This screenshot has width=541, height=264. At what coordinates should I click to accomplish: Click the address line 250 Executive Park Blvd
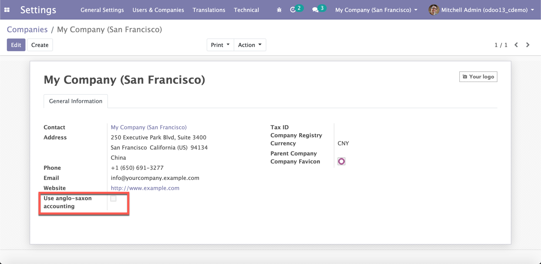tap(158, 137)
